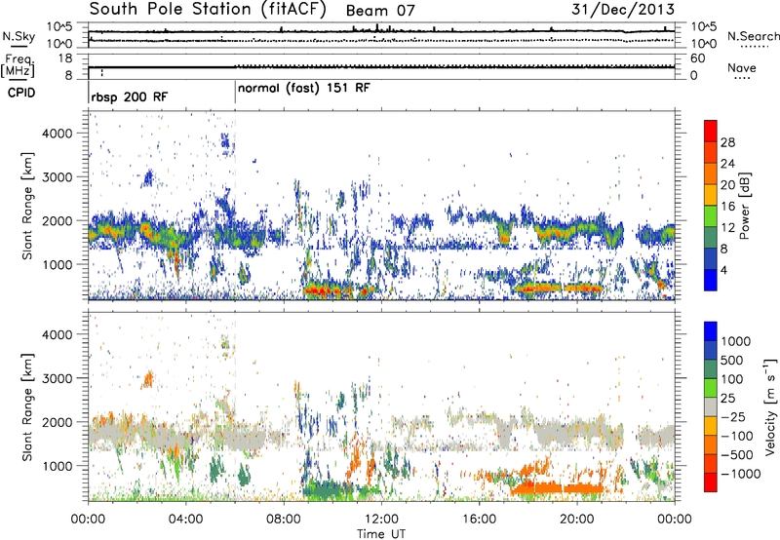Pick the gray segment of the Velocity colorbar
780x540 pixels.
711,407
